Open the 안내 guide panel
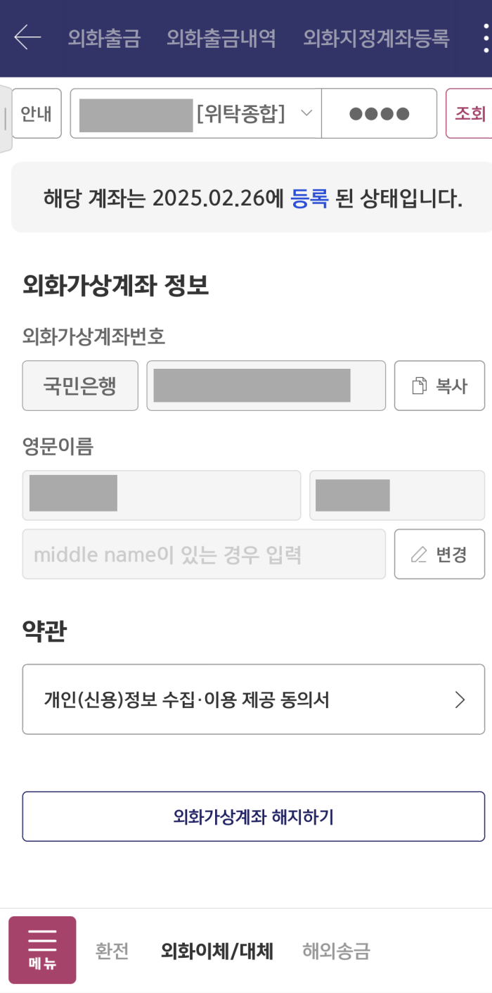492x993 pixels. [36, 113]
